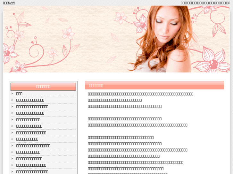Open the NAVI site title link
233x174 pixels.
pos(9,3)
